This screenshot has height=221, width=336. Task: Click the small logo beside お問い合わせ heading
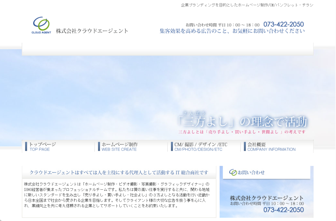click(233, 172)
